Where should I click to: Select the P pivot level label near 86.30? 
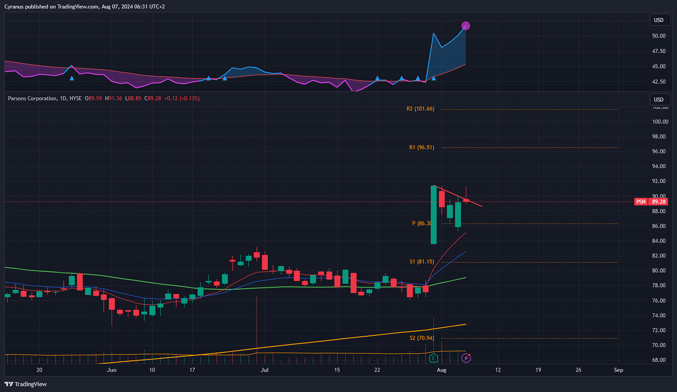[422, 223]
